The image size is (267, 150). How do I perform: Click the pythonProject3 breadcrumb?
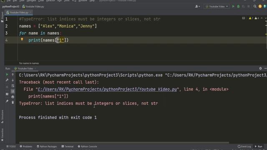tap(11, 7)
